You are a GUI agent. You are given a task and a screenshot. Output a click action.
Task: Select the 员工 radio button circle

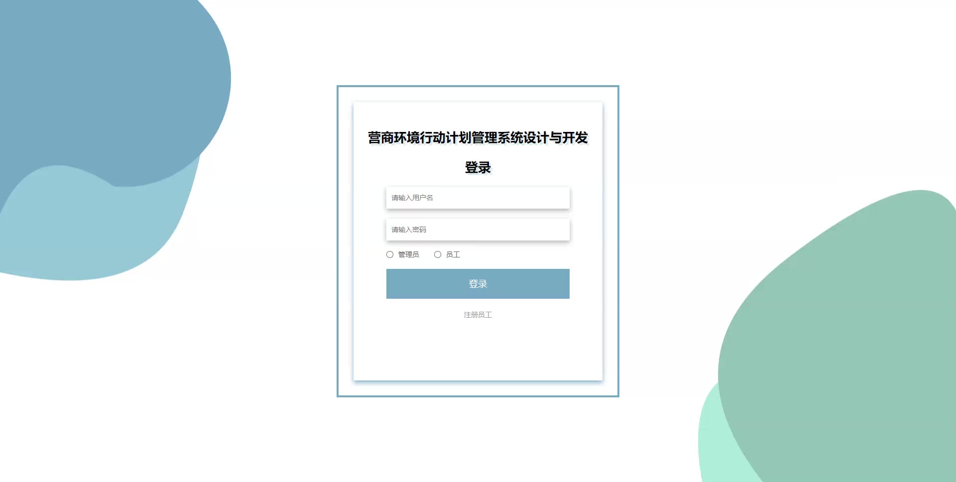[x=438, y=254]
